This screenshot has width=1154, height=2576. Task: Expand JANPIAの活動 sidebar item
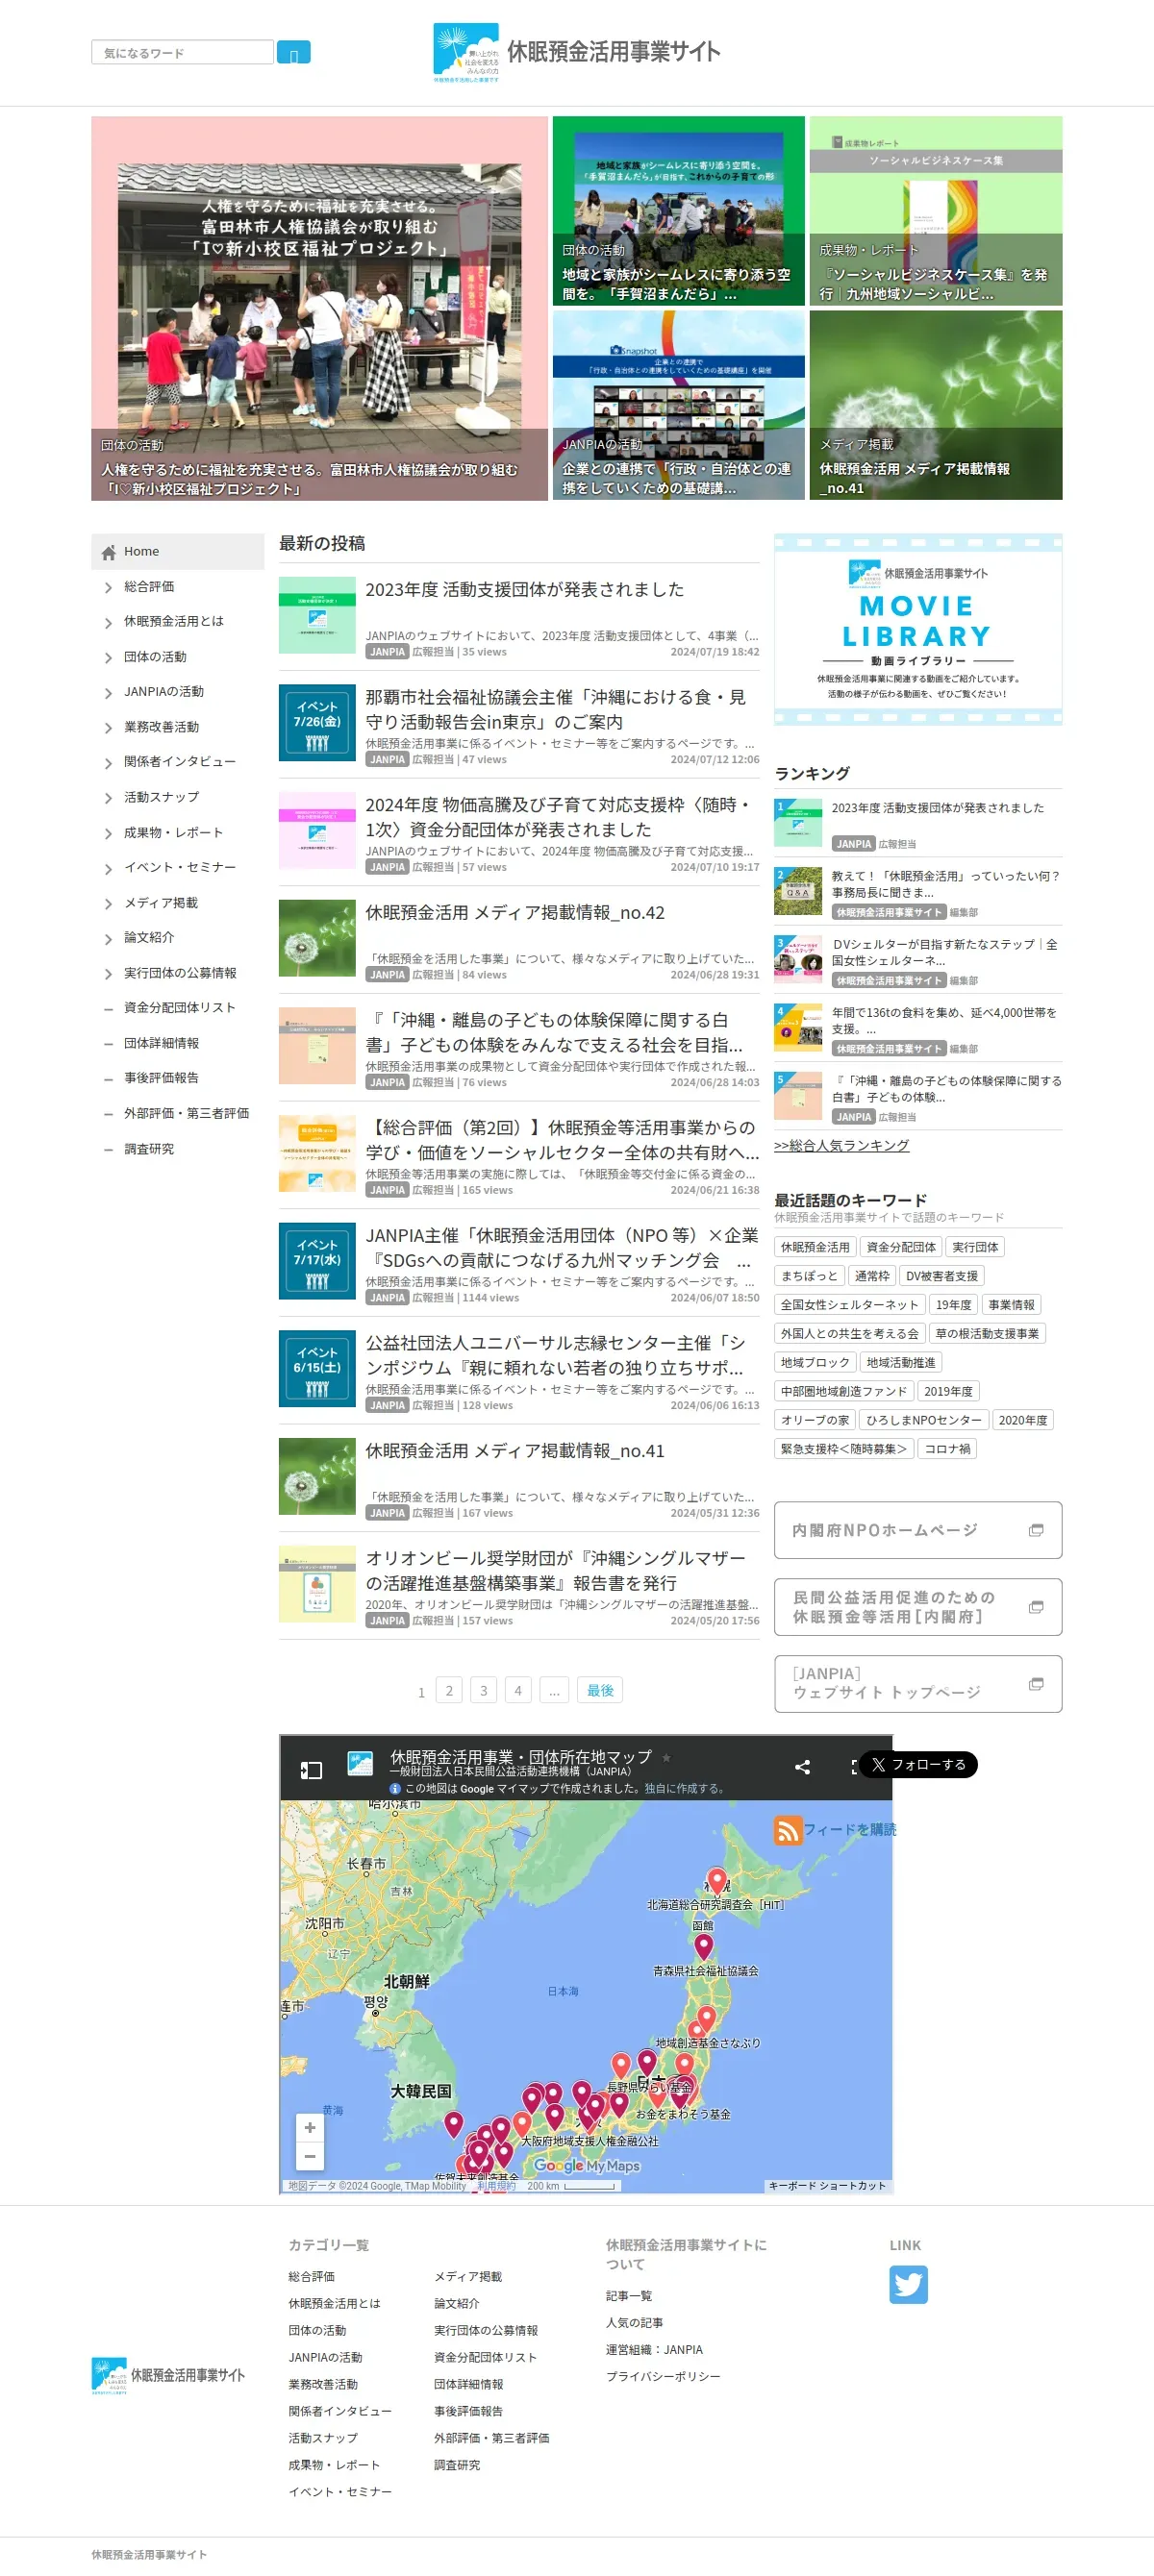tap(108, 693)
